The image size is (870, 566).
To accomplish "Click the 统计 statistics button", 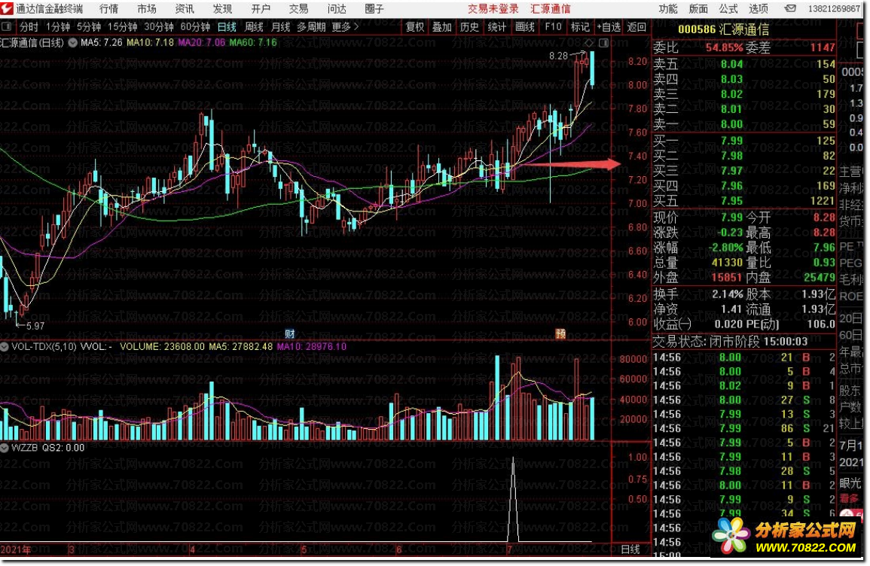I will (497, 26).
